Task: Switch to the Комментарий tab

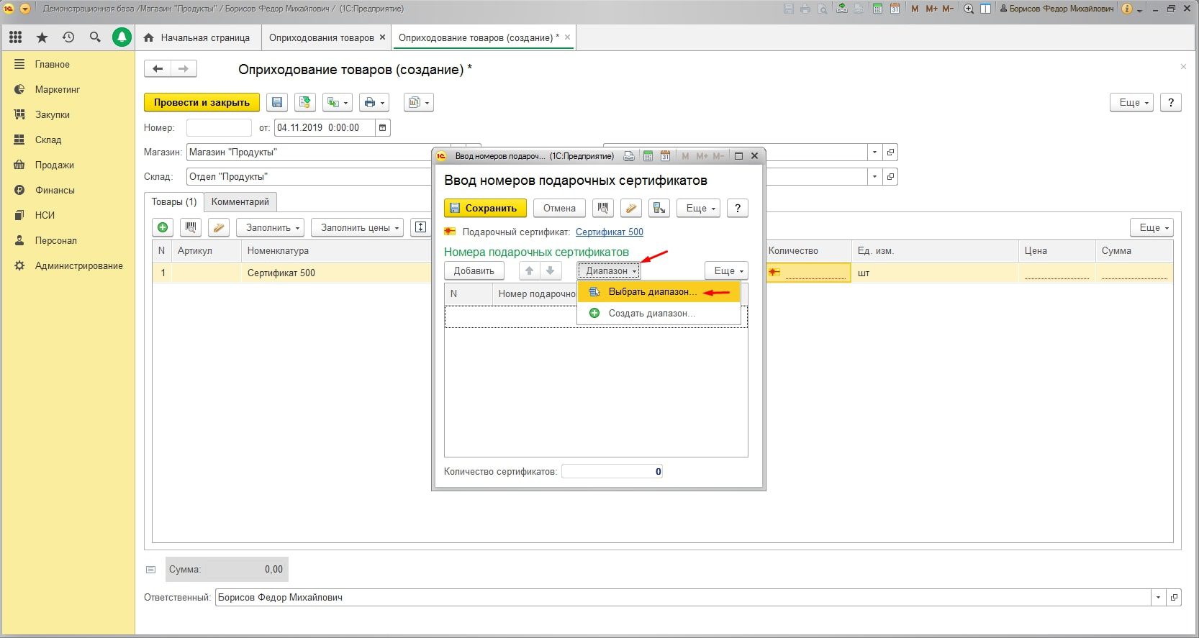Action: pyautogui.click(x=240, y=202)
